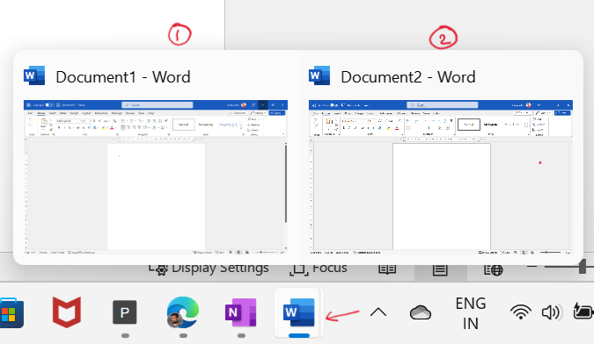This screenshot has width=594, height=344.
Task: Click the zoom out minus button
Action: [532, 267]
